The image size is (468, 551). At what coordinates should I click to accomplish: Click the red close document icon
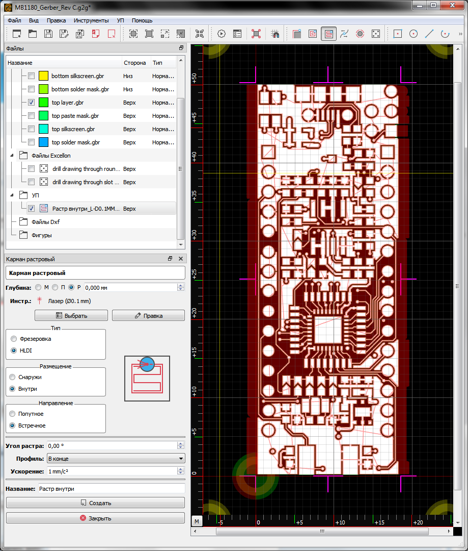[112, 34]
